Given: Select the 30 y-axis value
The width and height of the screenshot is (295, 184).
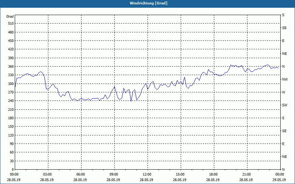Looking at the screenshot, I should click(12, 161).
